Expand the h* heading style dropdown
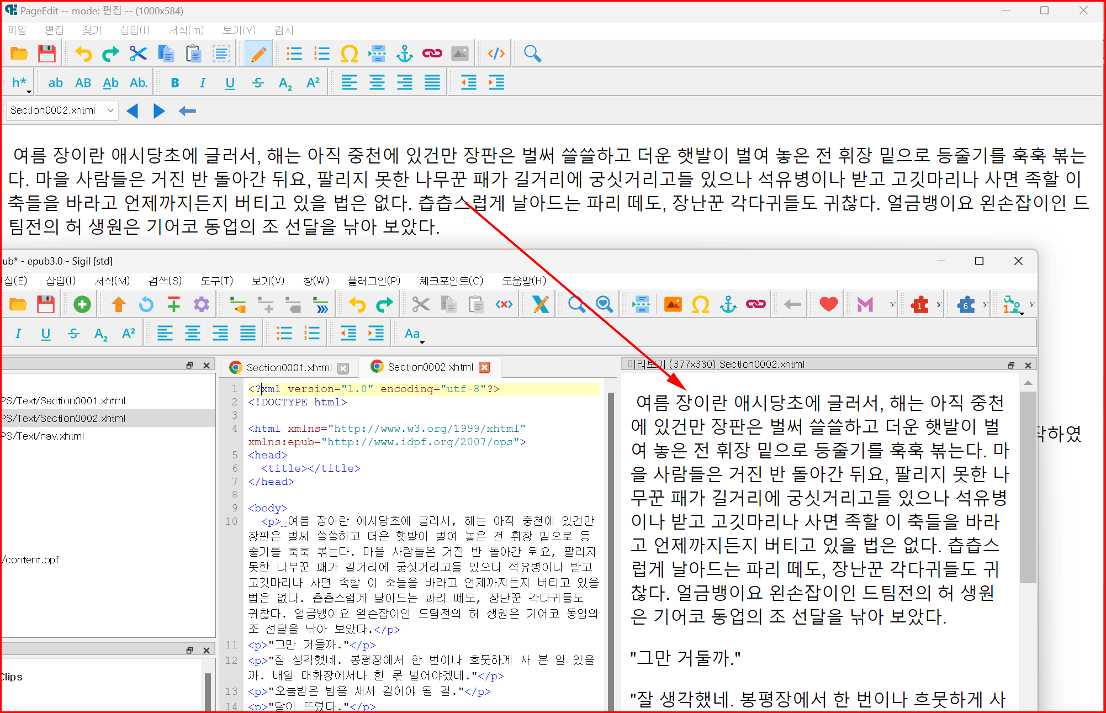Viewport: 1106px width, 713px height. pyautogui.click(x=20, y=83)
